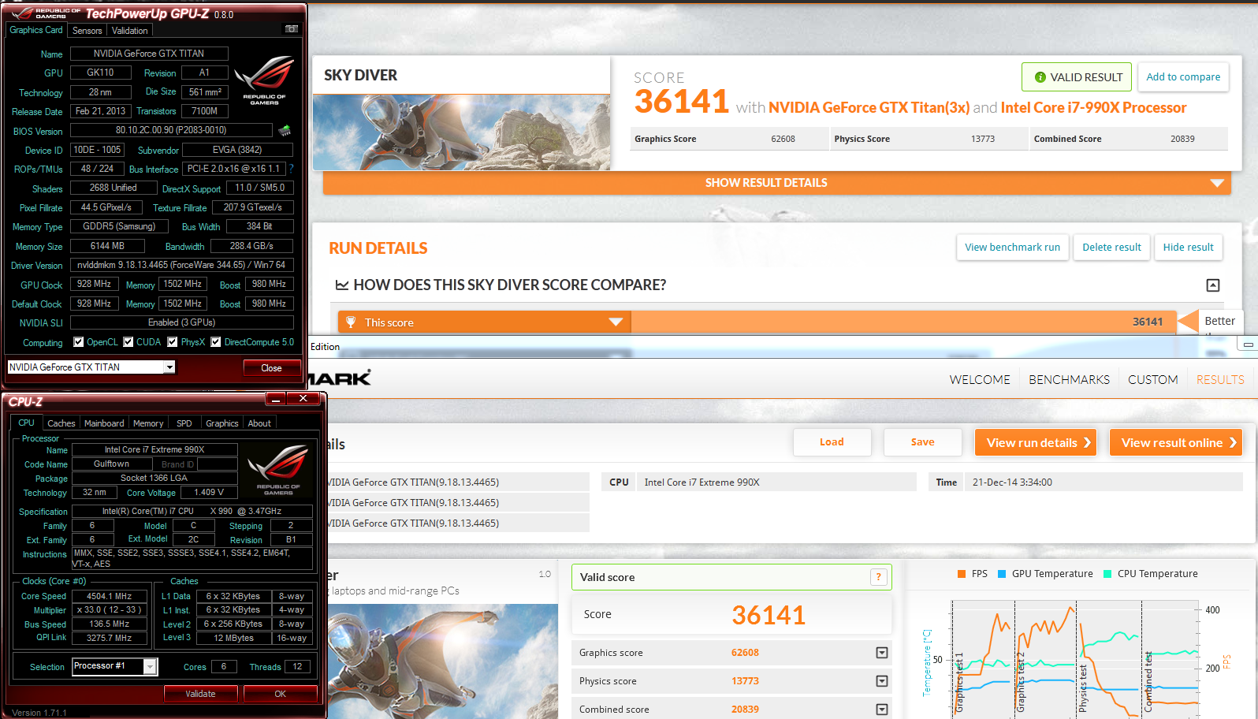Viewport: 1258px width, 719px height.
Task: Click the ROG logo in GPU-Z
Action: point(265,79)
